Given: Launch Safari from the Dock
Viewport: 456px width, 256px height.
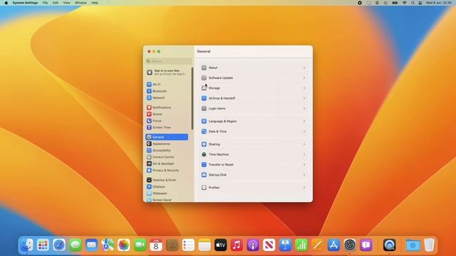Looking at the screenshot, I should click(x=59, y=245).
